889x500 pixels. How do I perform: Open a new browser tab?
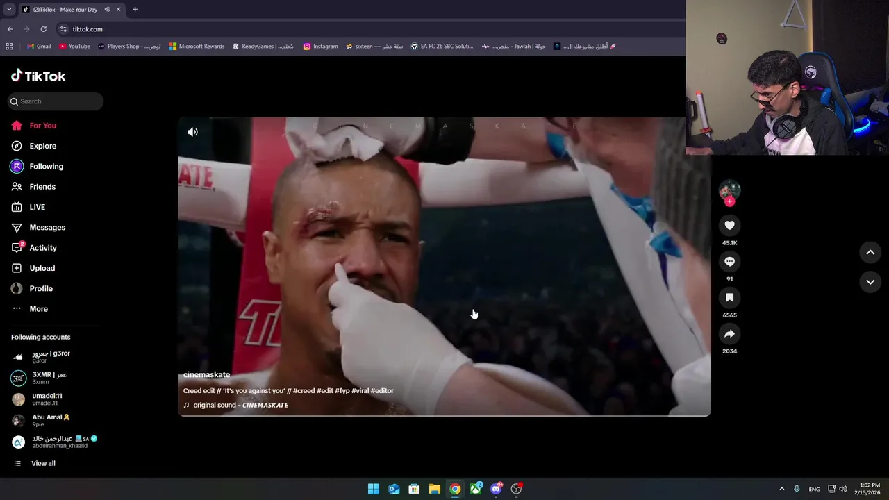tap(135, 9)
